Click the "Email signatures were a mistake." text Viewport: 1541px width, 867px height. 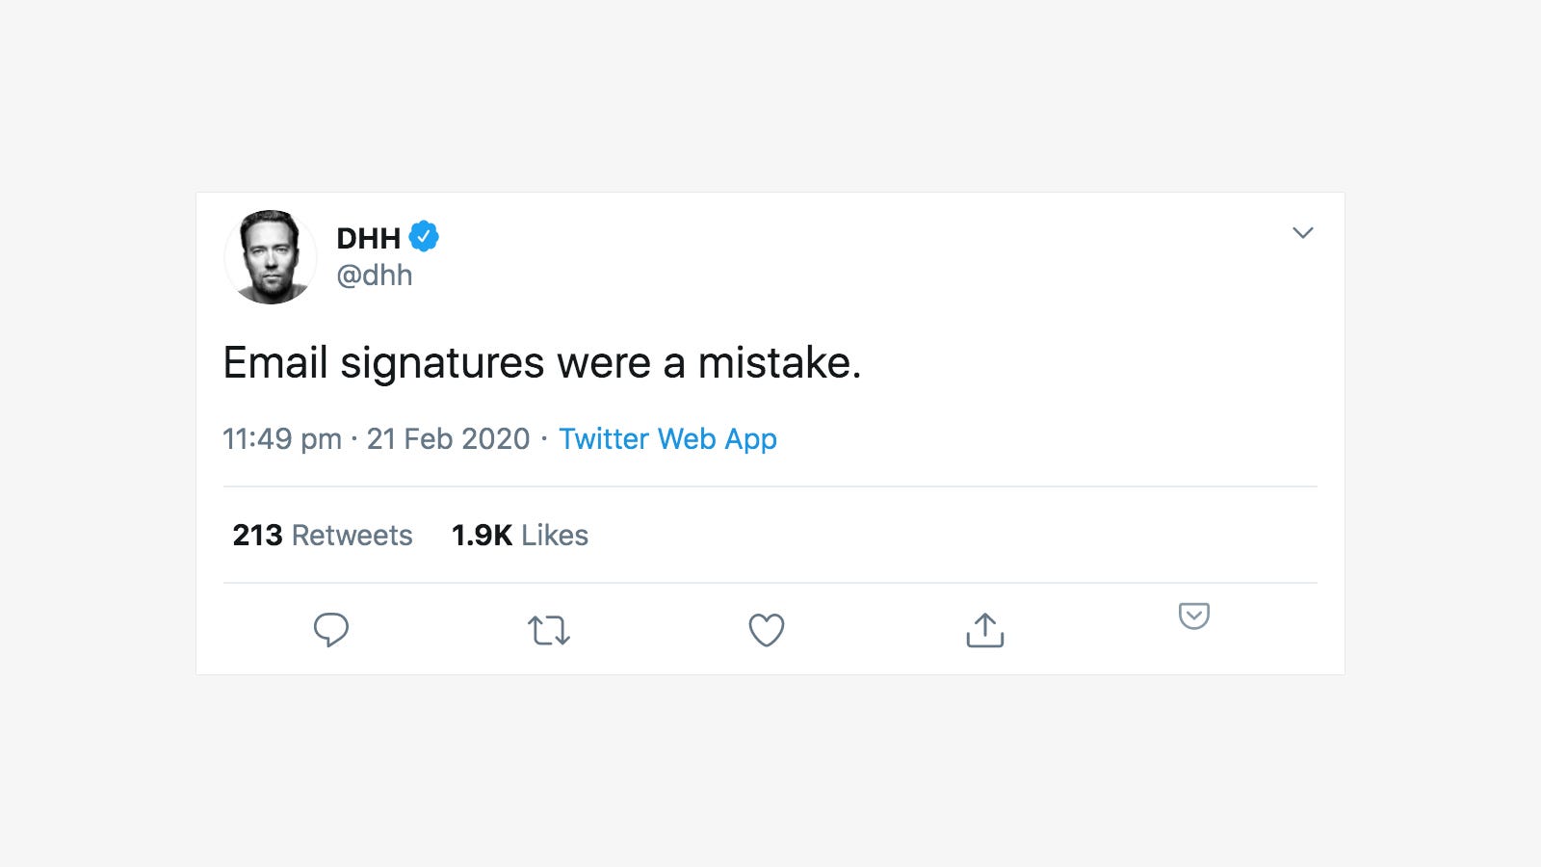541,363
